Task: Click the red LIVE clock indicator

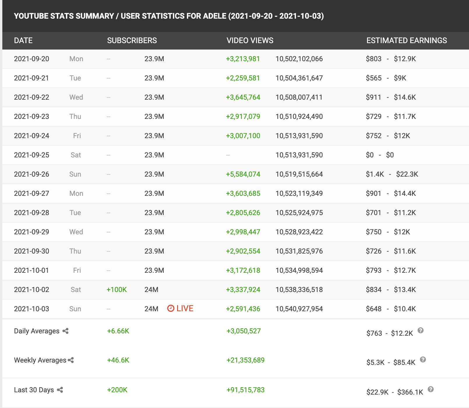Action: pyautogui.click(x=180, y=308)
